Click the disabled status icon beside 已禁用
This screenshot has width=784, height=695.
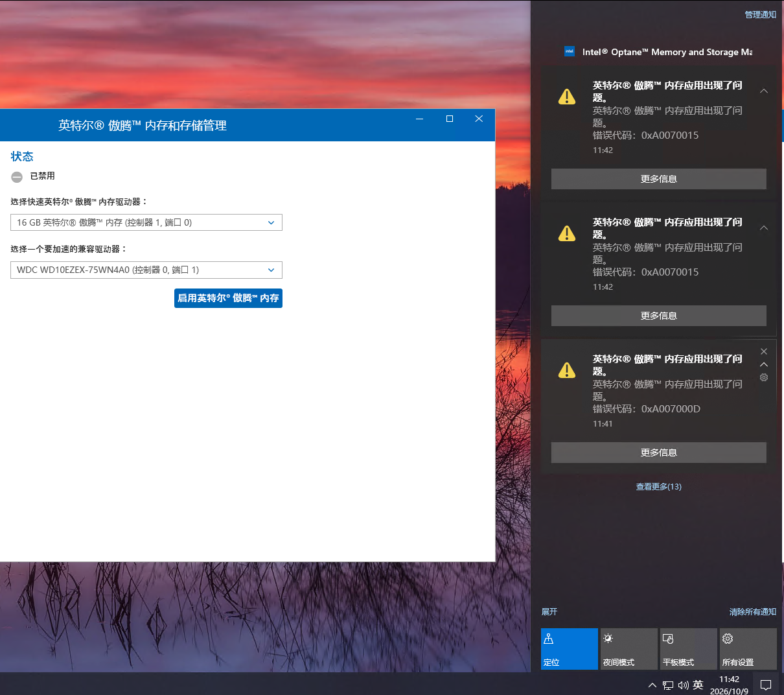coord(17,177)
